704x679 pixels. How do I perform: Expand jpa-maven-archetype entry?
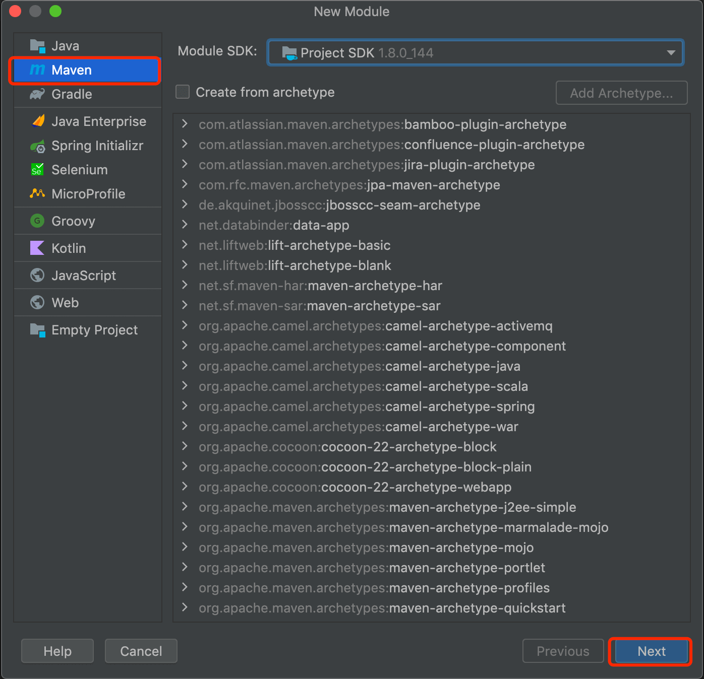pos(185,184)
